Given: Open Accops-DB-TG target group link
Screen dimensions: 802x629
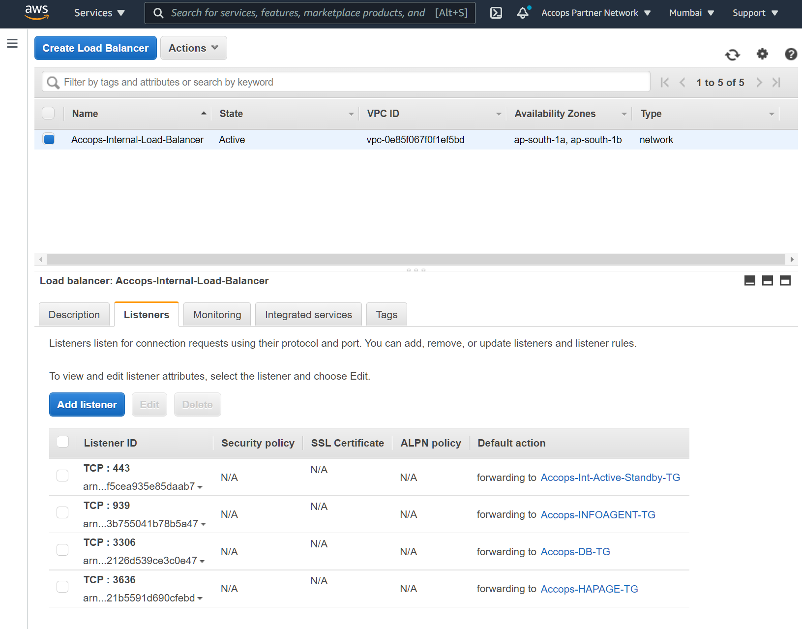Looking at the screenshot, I should tap(575, 552).
